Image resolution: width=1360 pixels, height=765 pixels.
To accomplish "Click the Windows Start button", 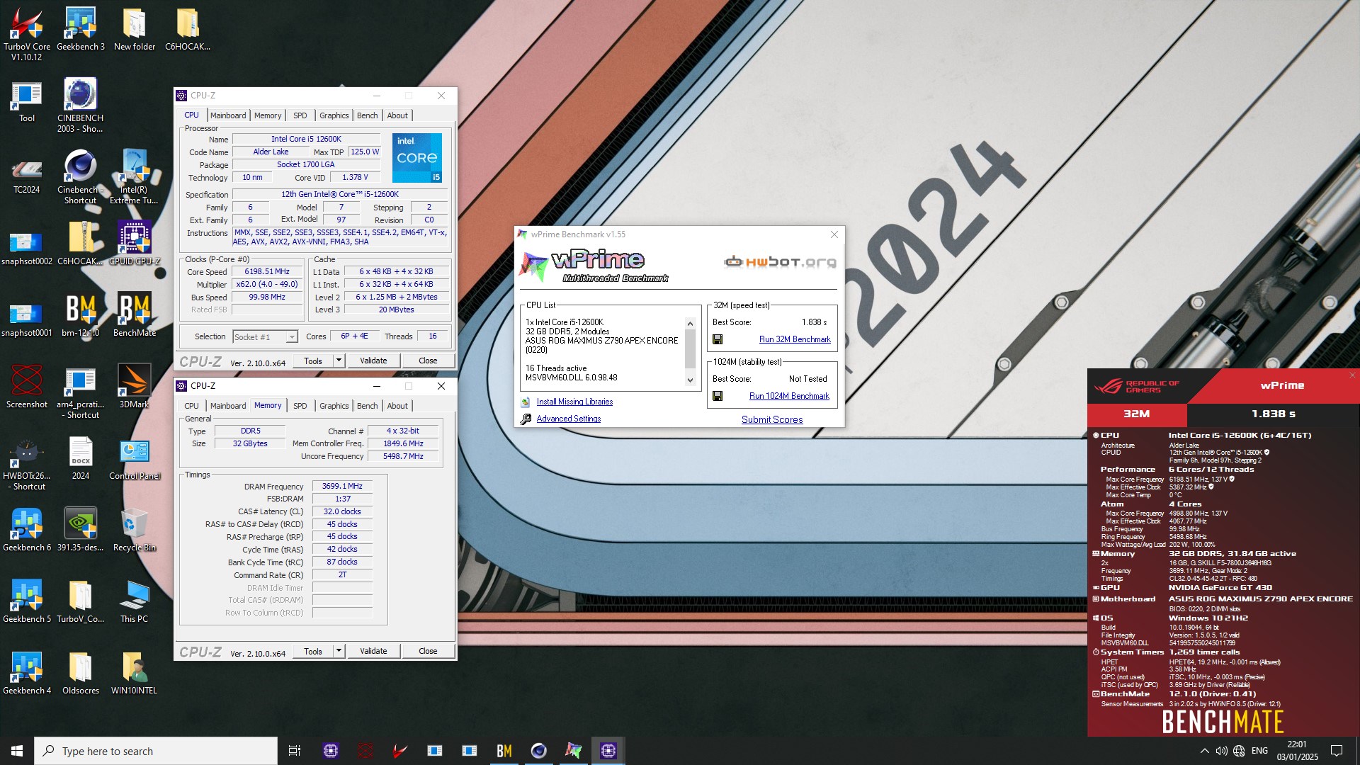I will pyautogui.click(x=17, y=751).
